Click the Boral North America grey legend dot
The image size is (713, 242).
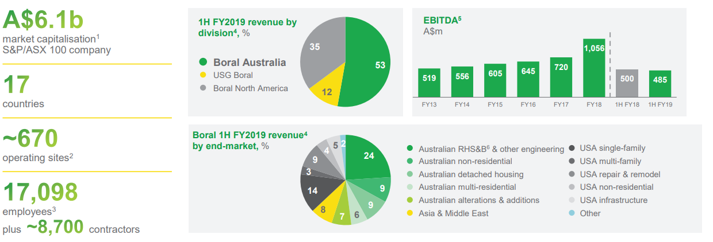202,88
